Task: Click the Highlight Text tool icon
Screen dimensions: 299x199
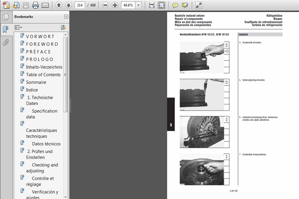Action: tap(185, 5)
